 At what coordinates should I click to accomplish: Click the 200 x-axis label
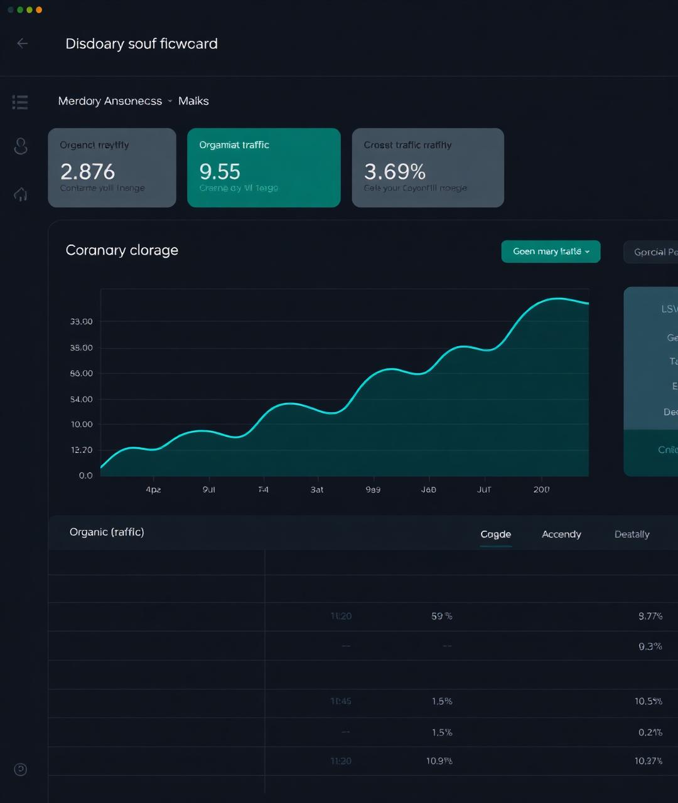click(x=541, y=490)
